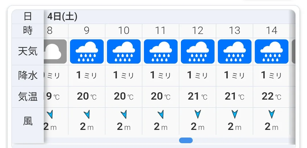Click the 降水 row label
Image resolution: width=307 pixels, height=148 pixels.
(28, 76)
